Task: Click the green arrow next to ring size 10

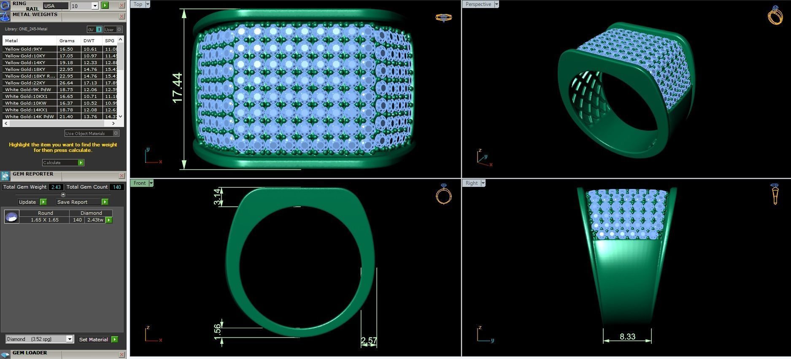Action: [105, 5]
